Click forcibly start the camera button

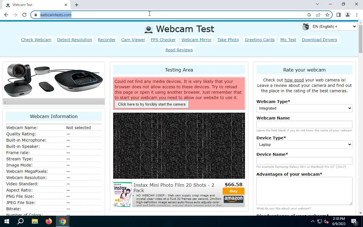pos(152,104)
